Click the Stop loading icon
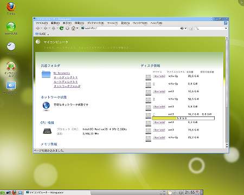Image resolution: width=244 pixels, height=195 pixels. 67,28
